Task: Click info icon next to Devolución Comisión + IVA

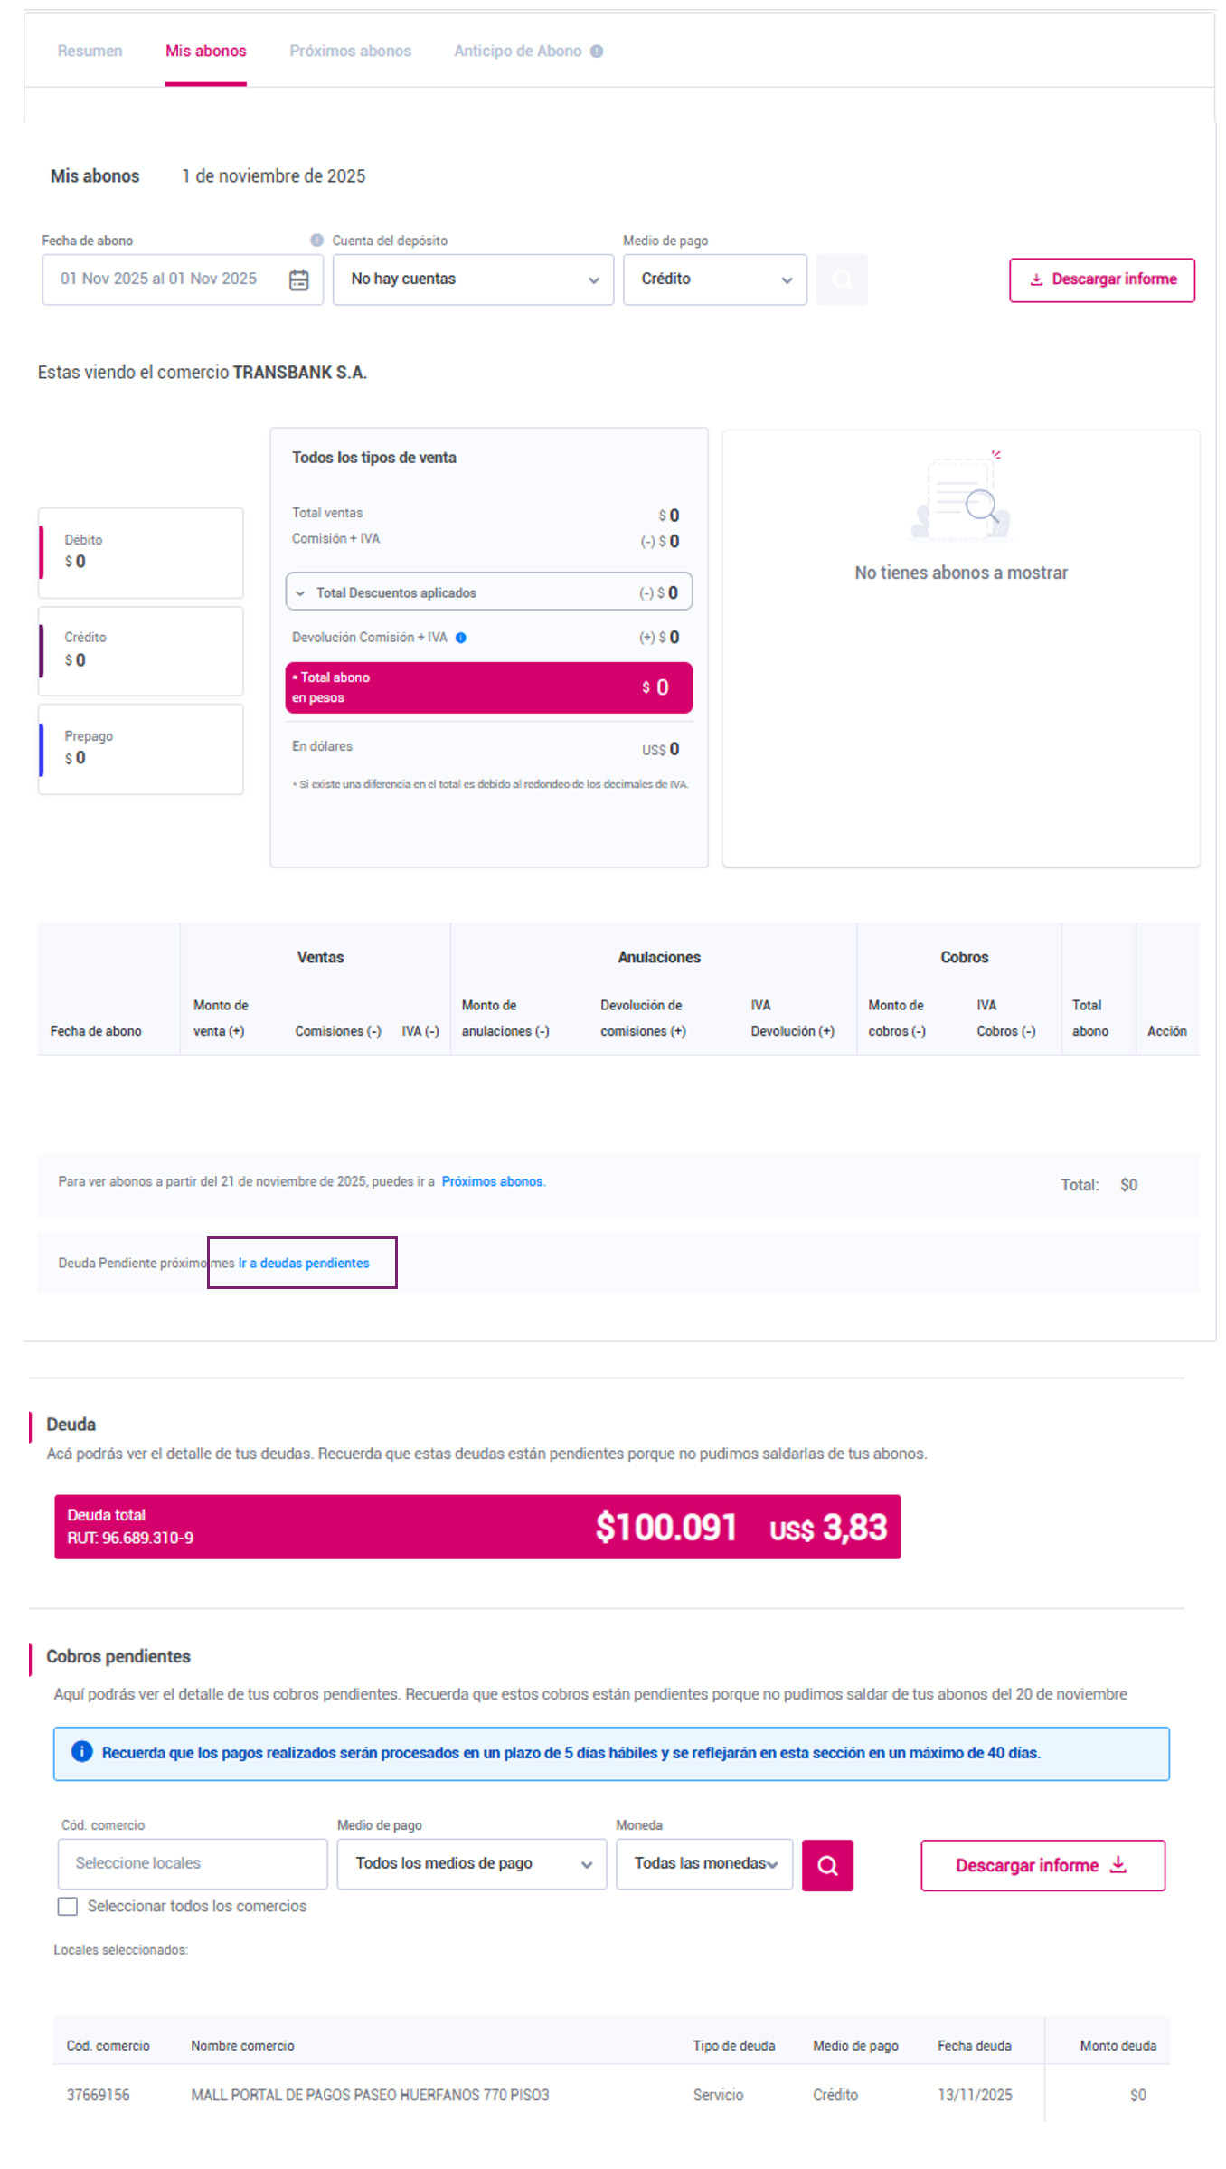Action: pos(461,638)
